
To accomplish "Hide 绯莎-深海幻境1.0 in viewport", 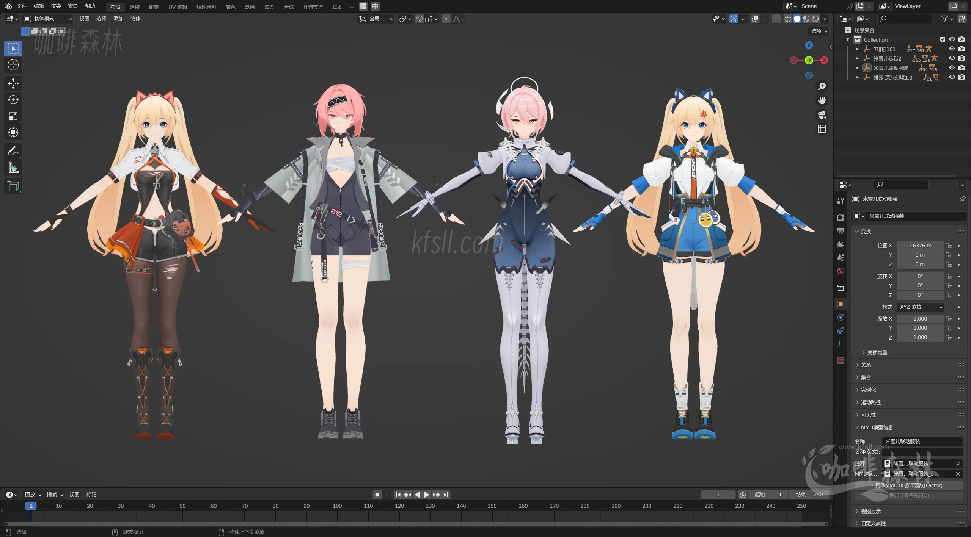I will click(x=952, y=77).
